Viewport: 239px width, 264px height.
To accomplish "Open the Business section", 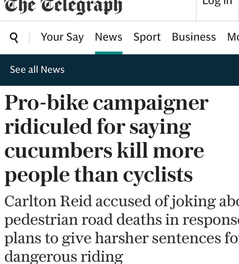I will (x=194, y=37).
